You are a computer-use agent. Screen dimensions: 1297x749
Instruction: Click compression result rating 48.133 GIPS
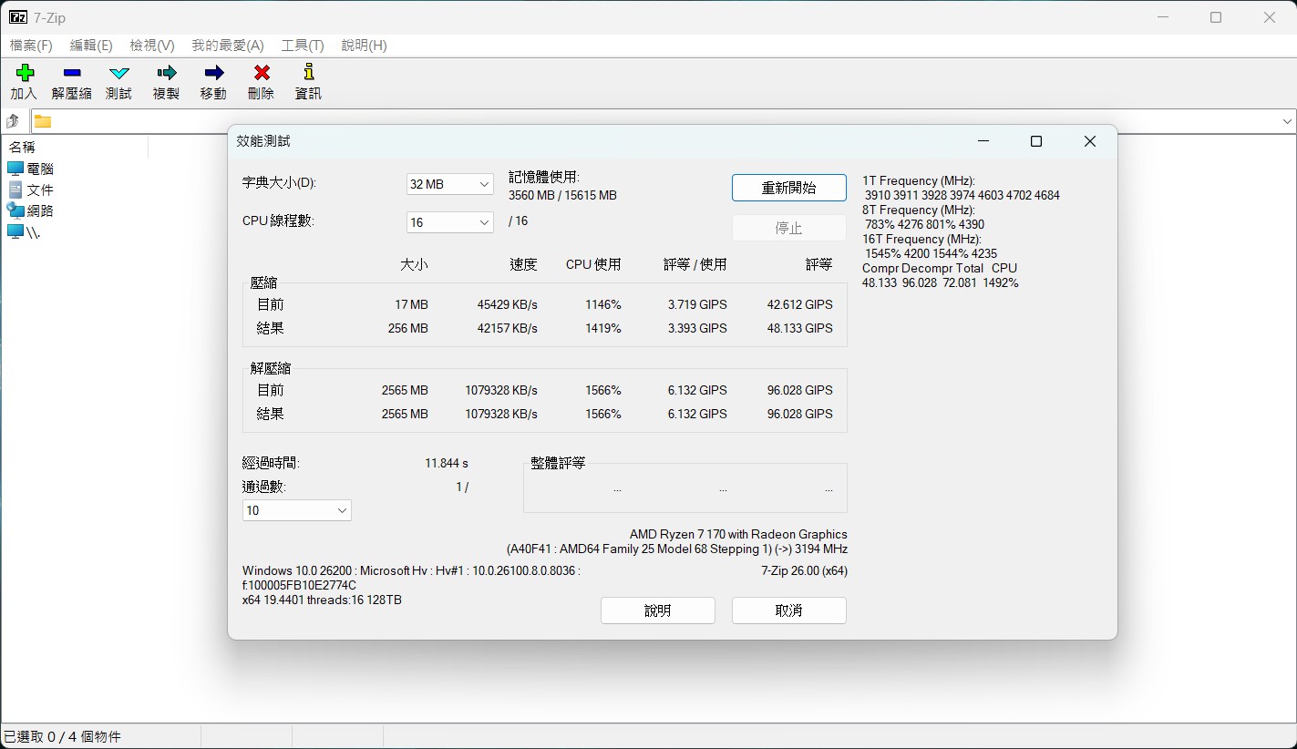[799, 328]
